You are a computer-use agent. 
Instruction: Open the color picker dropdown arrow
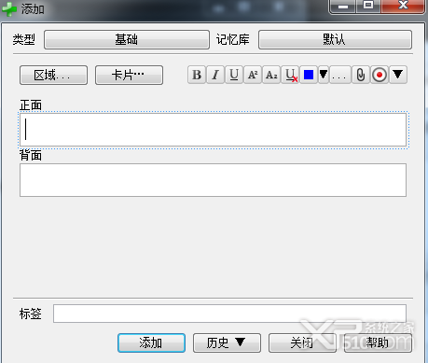[x=324, y=75]
